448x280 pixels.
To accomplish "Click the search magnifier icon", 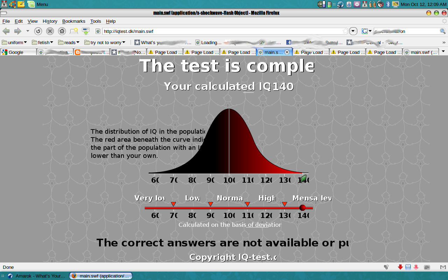I will tap(442, 31).
